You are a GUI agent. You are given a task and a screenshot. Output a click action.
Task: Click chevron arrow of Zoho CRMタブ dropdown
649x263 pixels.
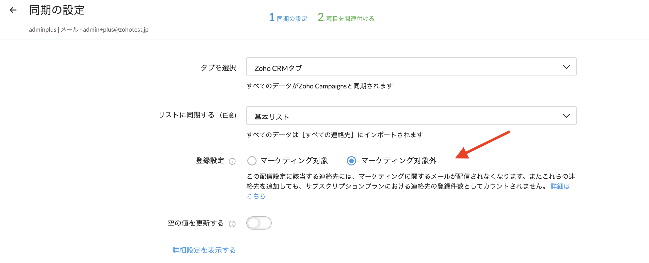[x=566, y=67]
